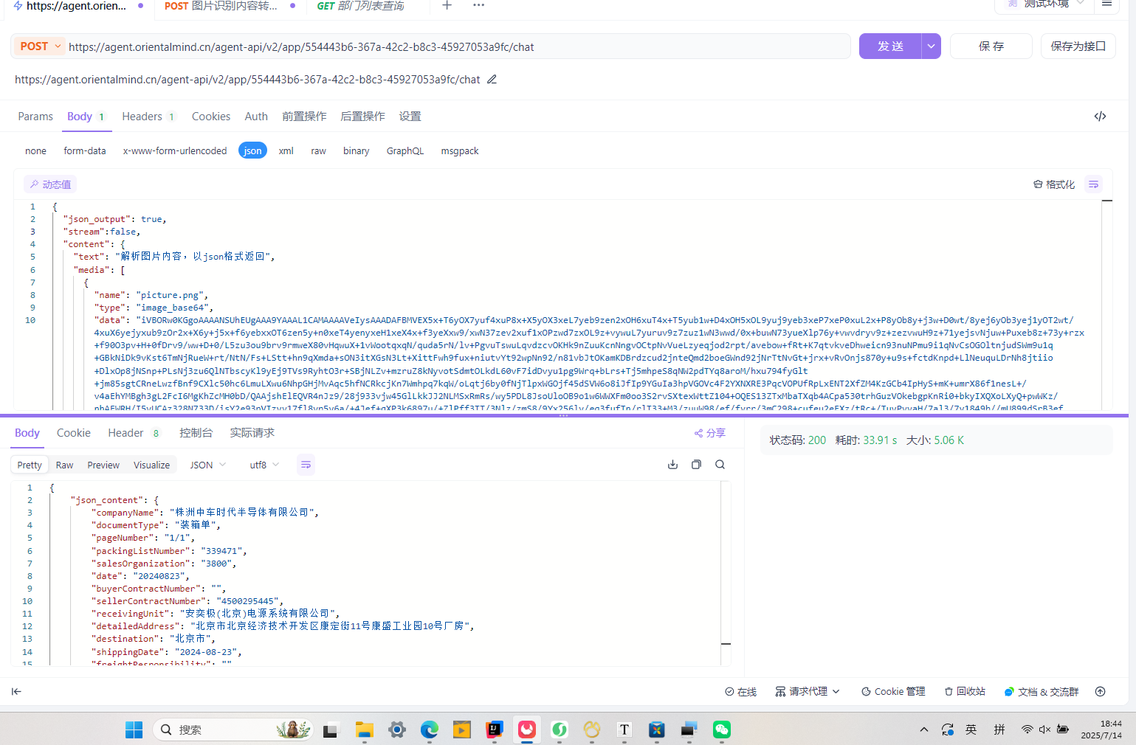1136x745 pixels.
Task: Collapse the left sidebar
Action: 16,691
